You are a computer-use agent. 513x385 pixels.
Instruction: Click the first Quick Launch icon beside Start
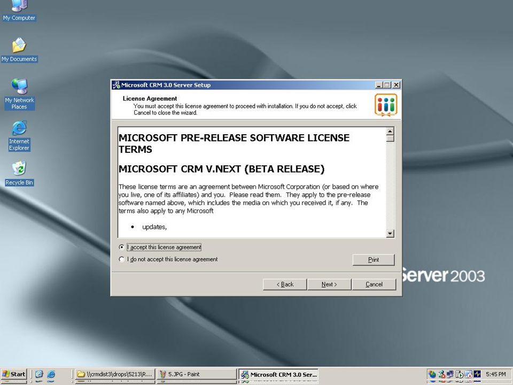[x=39, y=374]
